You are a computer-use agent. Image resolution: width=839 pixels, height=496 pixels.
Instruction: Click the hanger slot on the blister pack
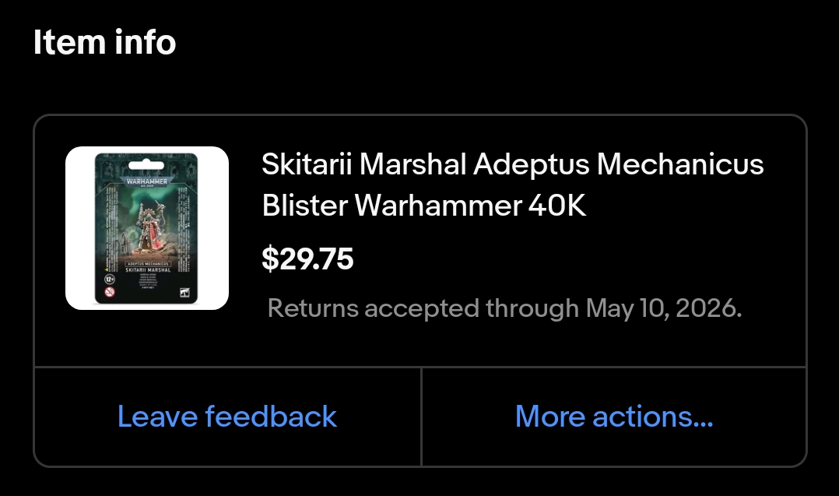tap(146, 164)
